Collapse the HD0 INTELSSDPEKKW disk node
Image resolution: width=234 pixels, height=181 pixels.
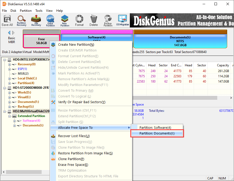[x=5, y=60]
